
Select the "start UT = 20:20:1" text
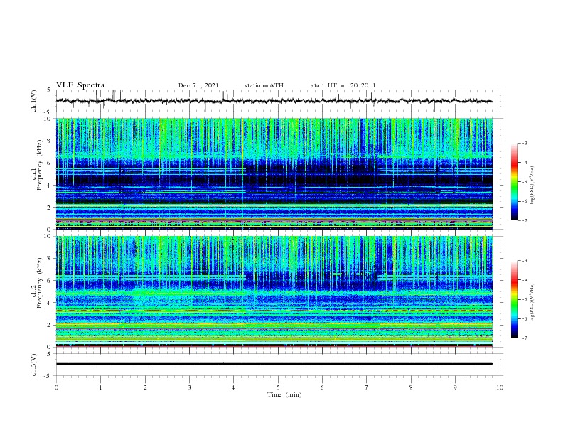pos(343,85)
